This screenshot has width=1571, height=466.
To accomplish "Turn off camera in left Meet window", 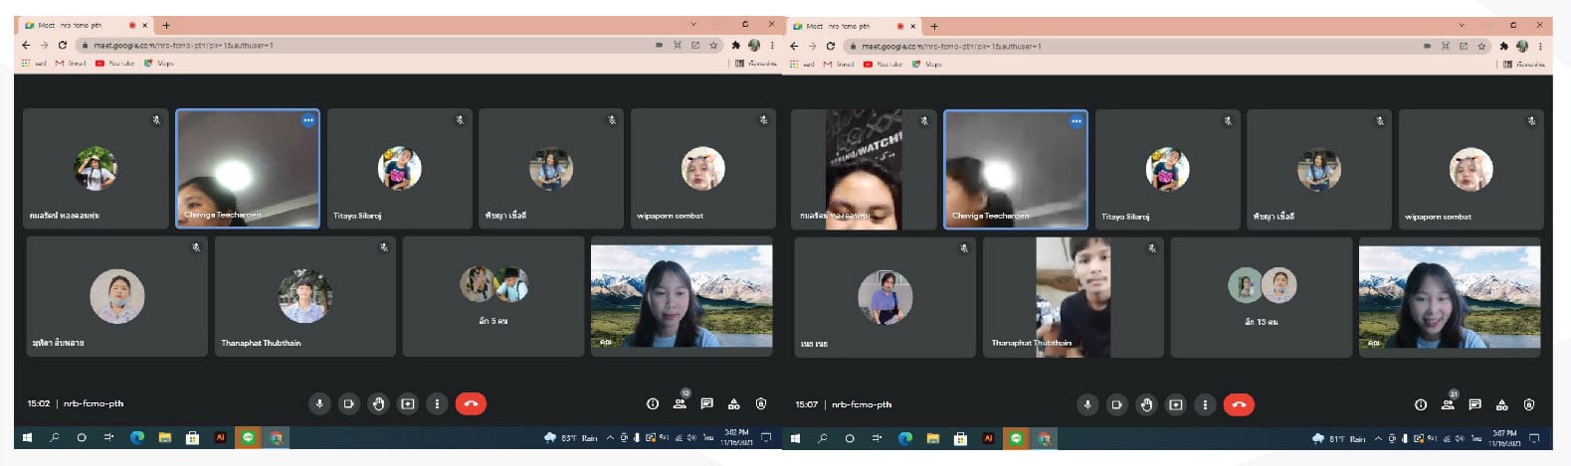I will click(x=348, y=403).
